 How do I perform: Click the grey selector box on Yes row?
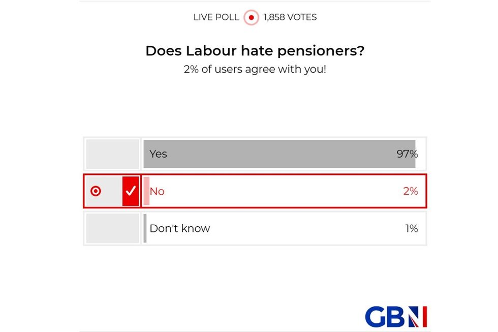[x=112, y=154]
